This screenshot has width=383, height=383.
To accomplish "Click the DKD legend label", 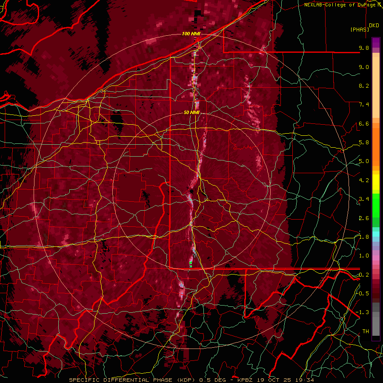I will pos(374,26).
